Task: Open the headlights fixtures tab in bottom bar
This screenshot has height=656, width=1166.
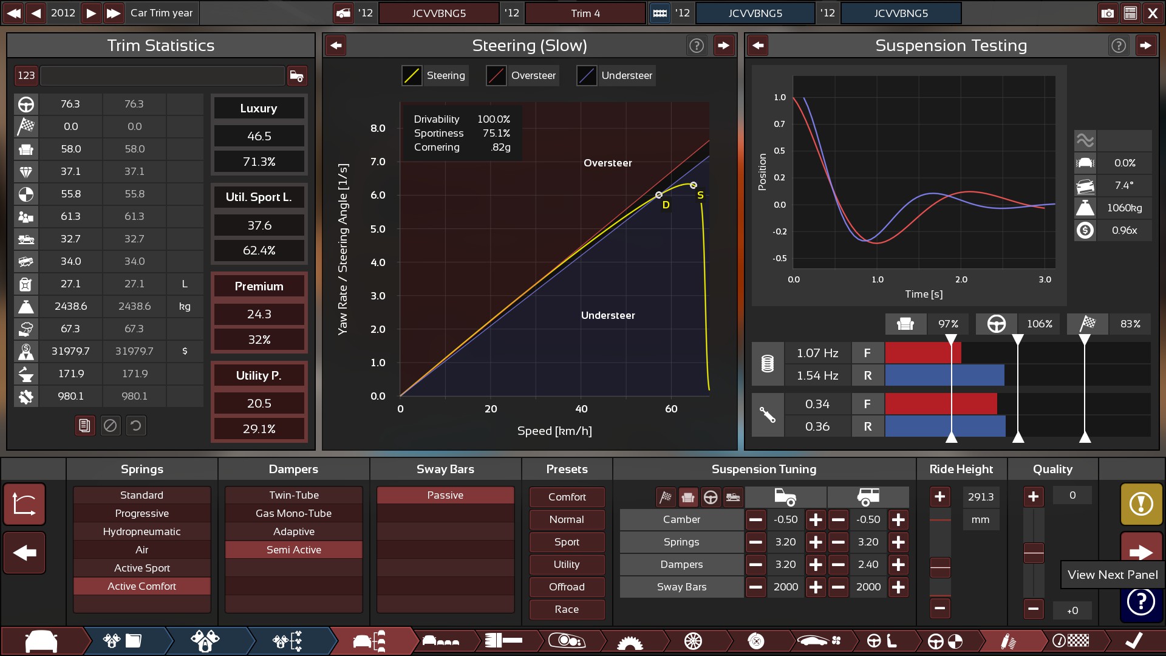Action: [567, 641]
